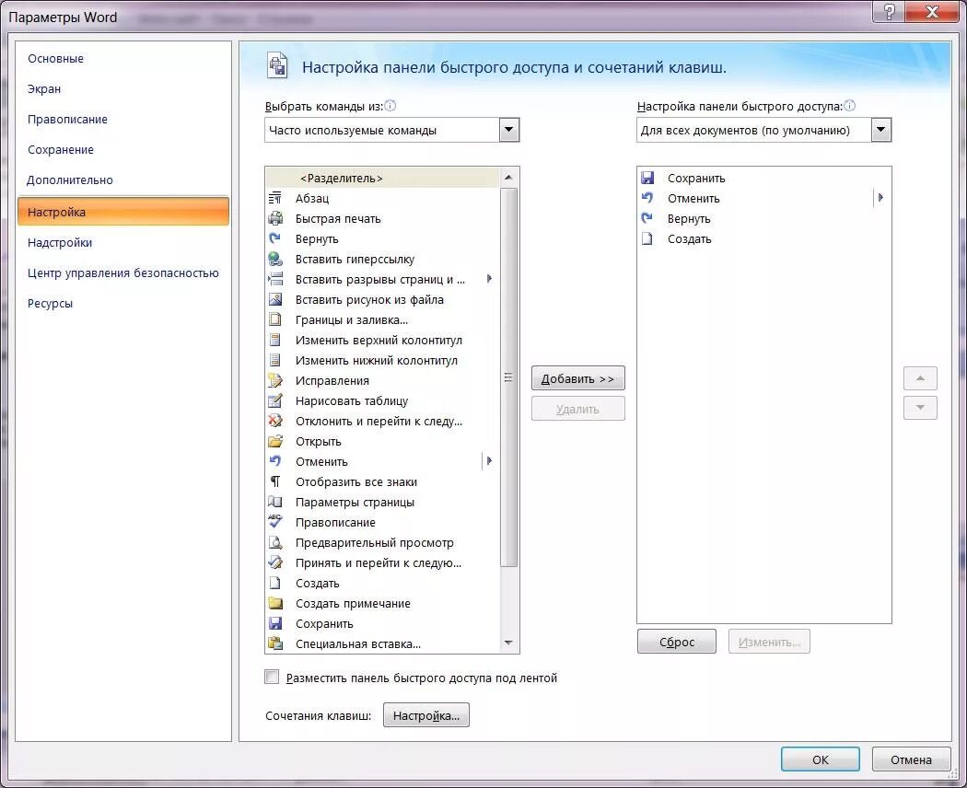Click the Сохранить floppy icon in left list
The width and height of the screenshot is (967, 788).
275,623
